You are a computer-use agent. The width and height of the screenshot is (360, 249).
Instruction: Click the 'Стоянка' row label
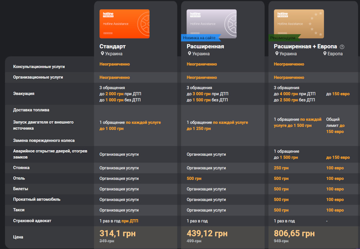21,168
